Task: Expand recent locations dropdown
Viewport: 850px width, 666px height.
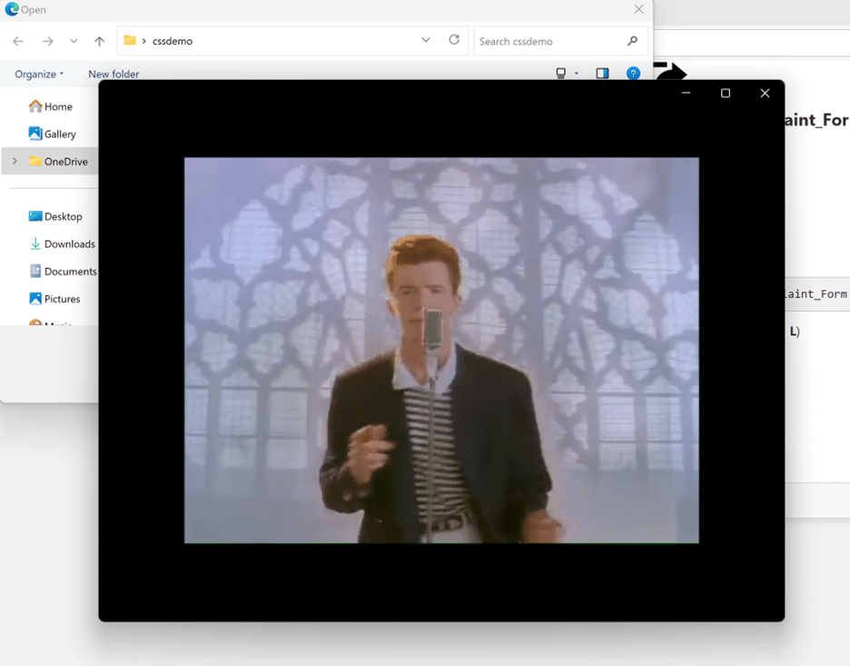Action: click(74, 41)
